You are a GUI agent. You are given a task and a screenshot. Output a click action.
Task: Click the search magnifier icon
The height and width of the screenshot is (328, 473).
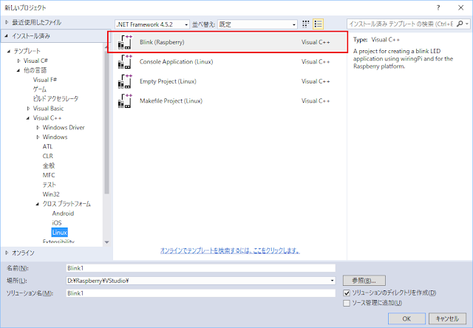click(460, 24)
